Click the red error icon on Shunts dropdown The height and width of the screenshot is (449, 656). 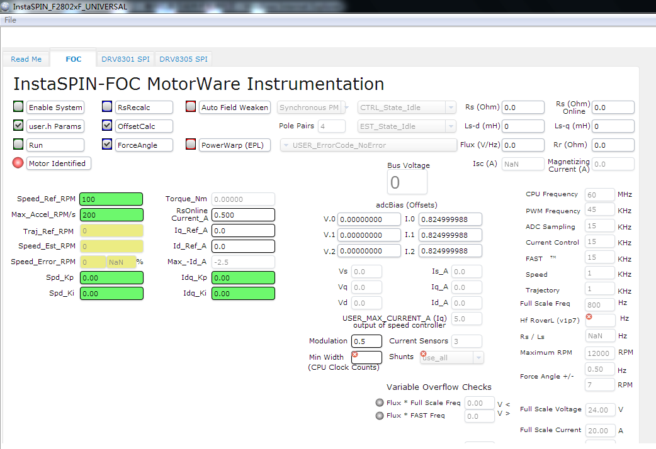(x=424, y=353)
